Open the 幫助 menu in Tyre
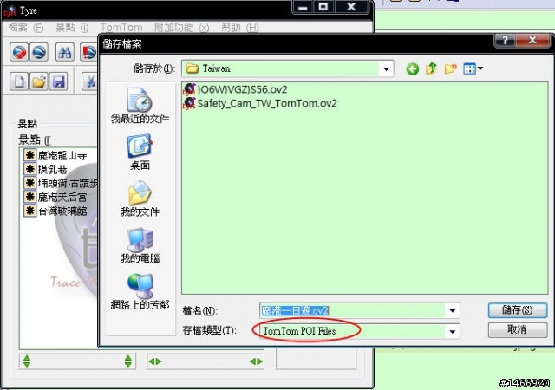 click(x=240, y=28)
